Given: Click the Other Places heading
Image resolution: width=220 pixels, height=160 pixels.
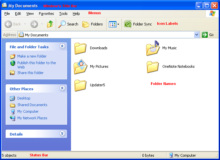Looking at the screenshot, I should click(22, 89).
